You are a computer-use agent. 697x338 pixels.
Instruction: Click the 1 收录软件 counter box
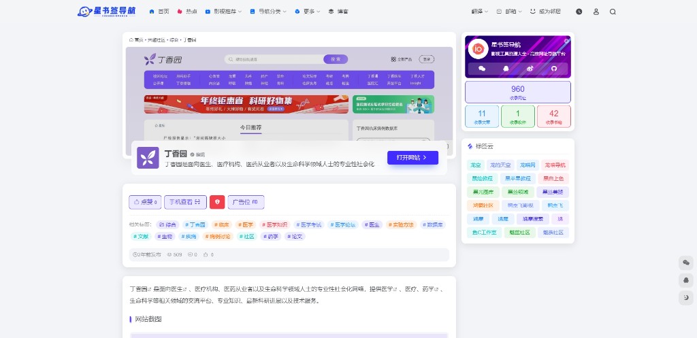(x=518, y=116)
